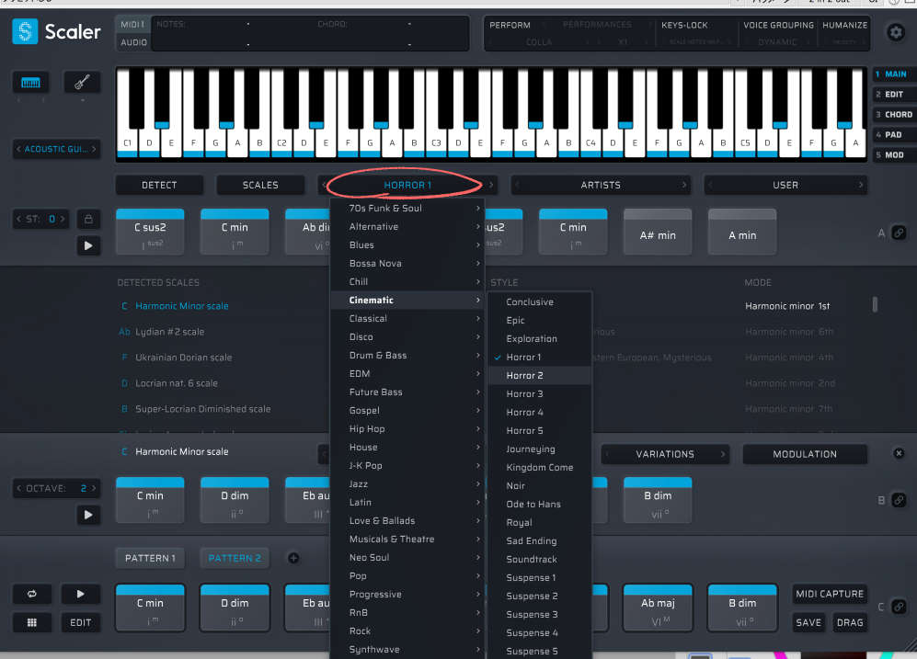The width and height of the screenshot is (917, 659).
Task: Expand the Hip Hop genre submenu
Action: (x=407, y=429)
